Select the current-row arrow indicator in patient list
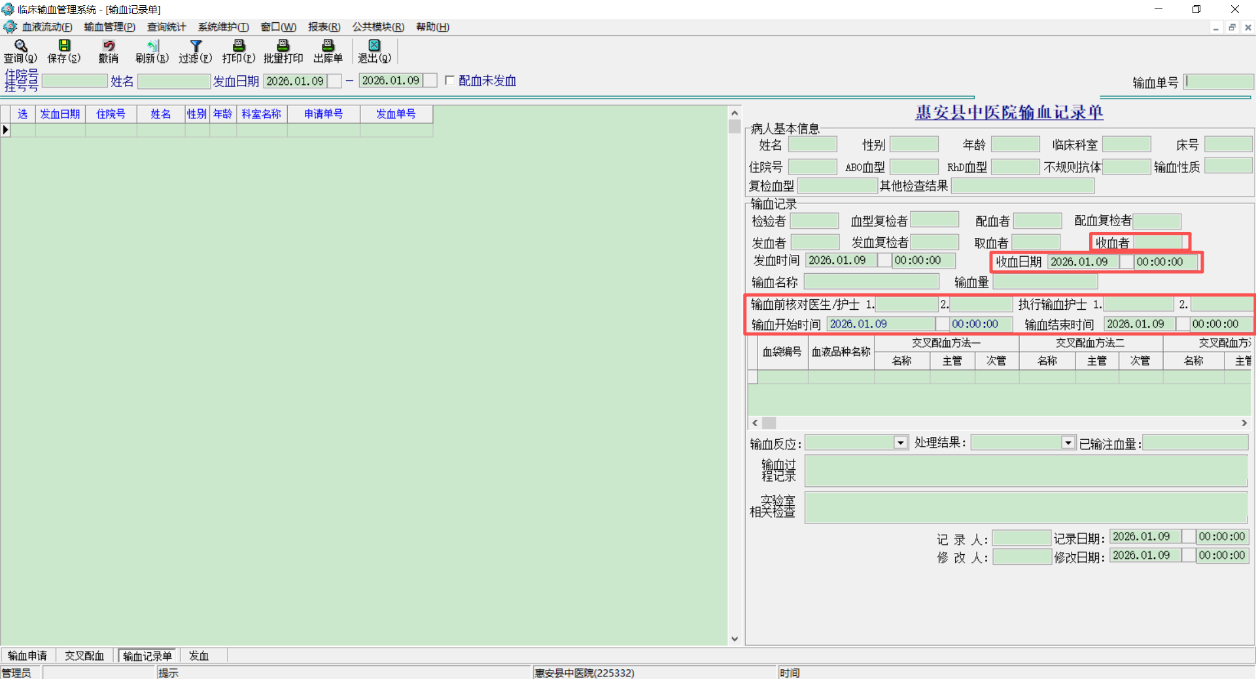Viewport: 1256px width, 679px height. 5,130
